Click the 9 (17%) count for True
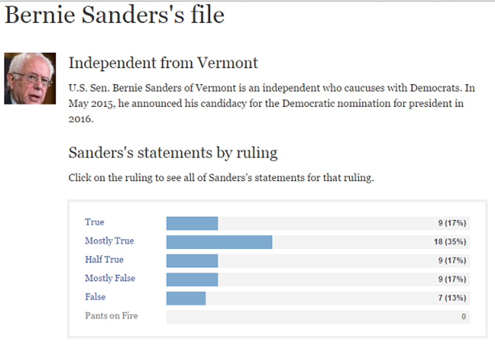 (452, 223)
